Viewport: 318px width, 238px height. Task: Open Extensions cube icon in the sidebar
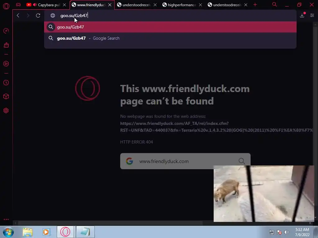(6, 97)
